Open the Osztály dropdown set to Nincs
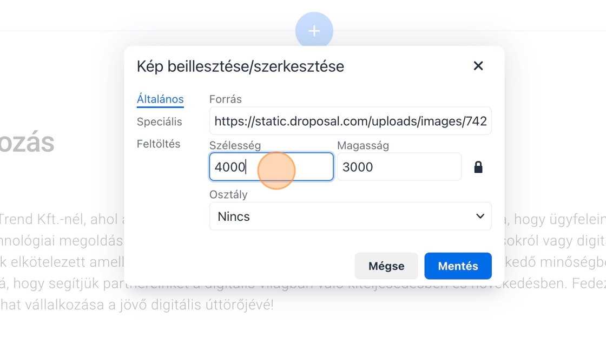The height and width of the screenshot is (338, 606). coord(350,217)
